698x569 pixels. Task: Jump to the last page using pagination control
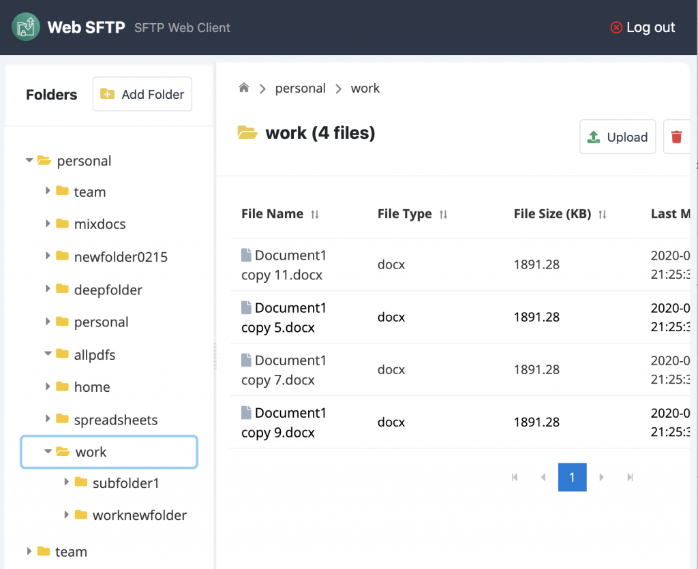[x=630, y=477]
